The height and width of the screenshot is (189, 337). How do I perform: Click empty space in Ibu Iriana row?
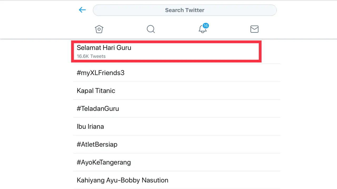tap(192, 126)
